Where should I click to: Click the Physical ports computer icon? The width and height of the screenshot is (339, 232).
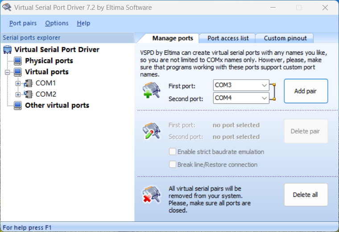(18, 61)
